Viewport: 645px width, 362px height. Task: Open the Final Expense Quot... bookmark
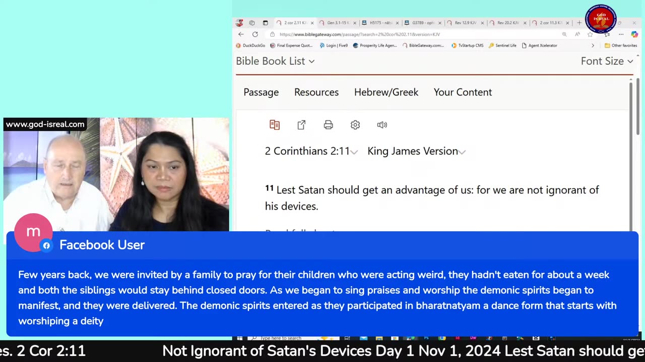coord(291,45)
